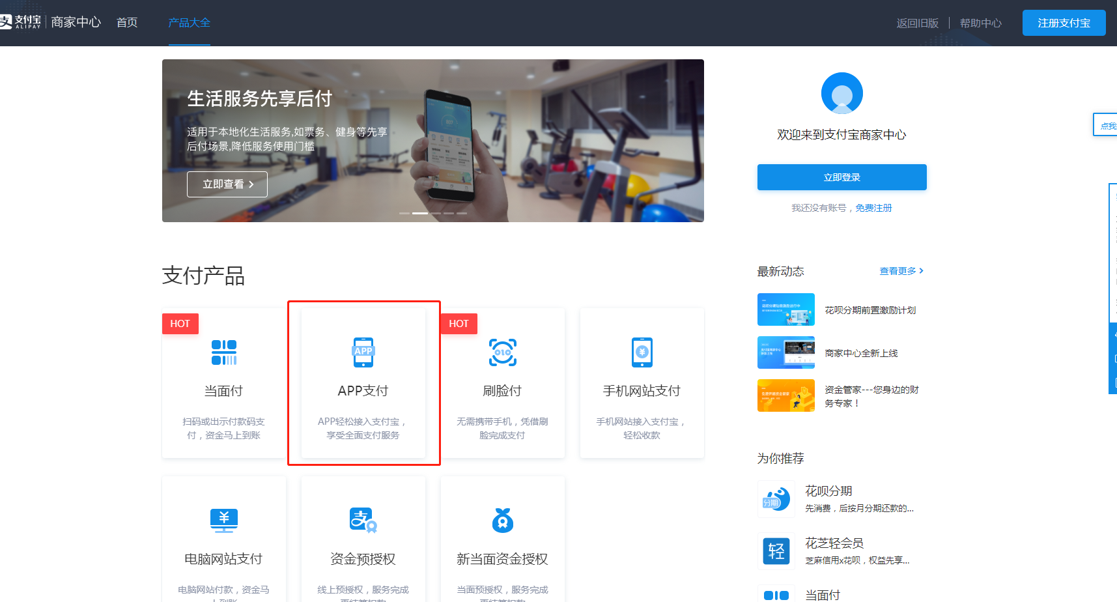The width and height of the screenshot is (1117, 602).
Task: Click 刷脸付 face-scan icon
Action: click(x=503, y=352)
